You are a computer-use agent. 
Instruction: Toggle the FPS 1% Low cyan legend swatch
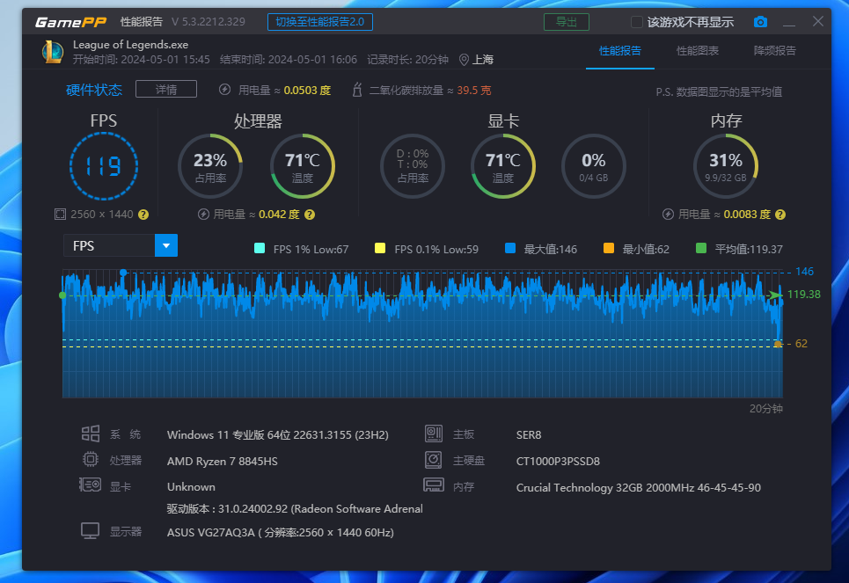pos(260,249)
